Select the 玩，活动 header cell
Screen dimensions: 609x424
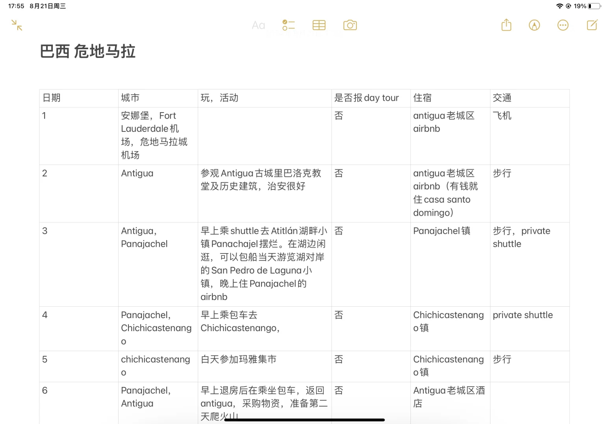coord(265,98)
